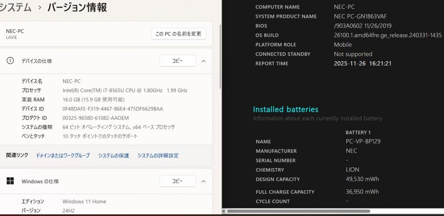Open the ドメインまたはワークグループ link
Screen dimensions: 444x216
point(63,156)
